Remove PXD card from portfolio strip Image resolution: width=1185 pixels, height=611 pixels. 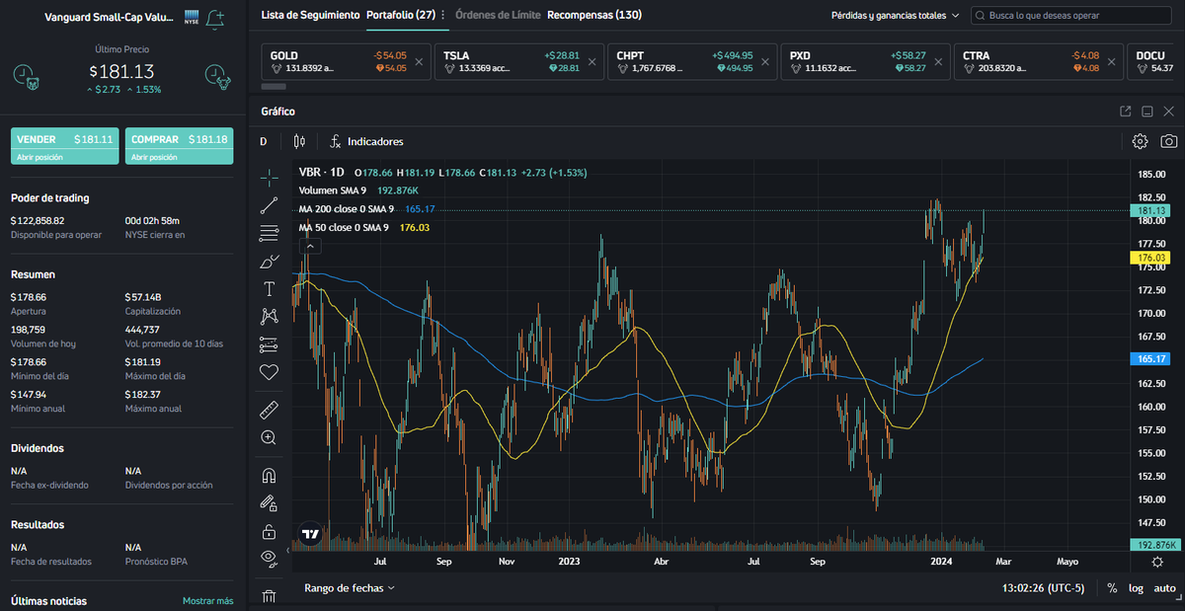point(938,62)
